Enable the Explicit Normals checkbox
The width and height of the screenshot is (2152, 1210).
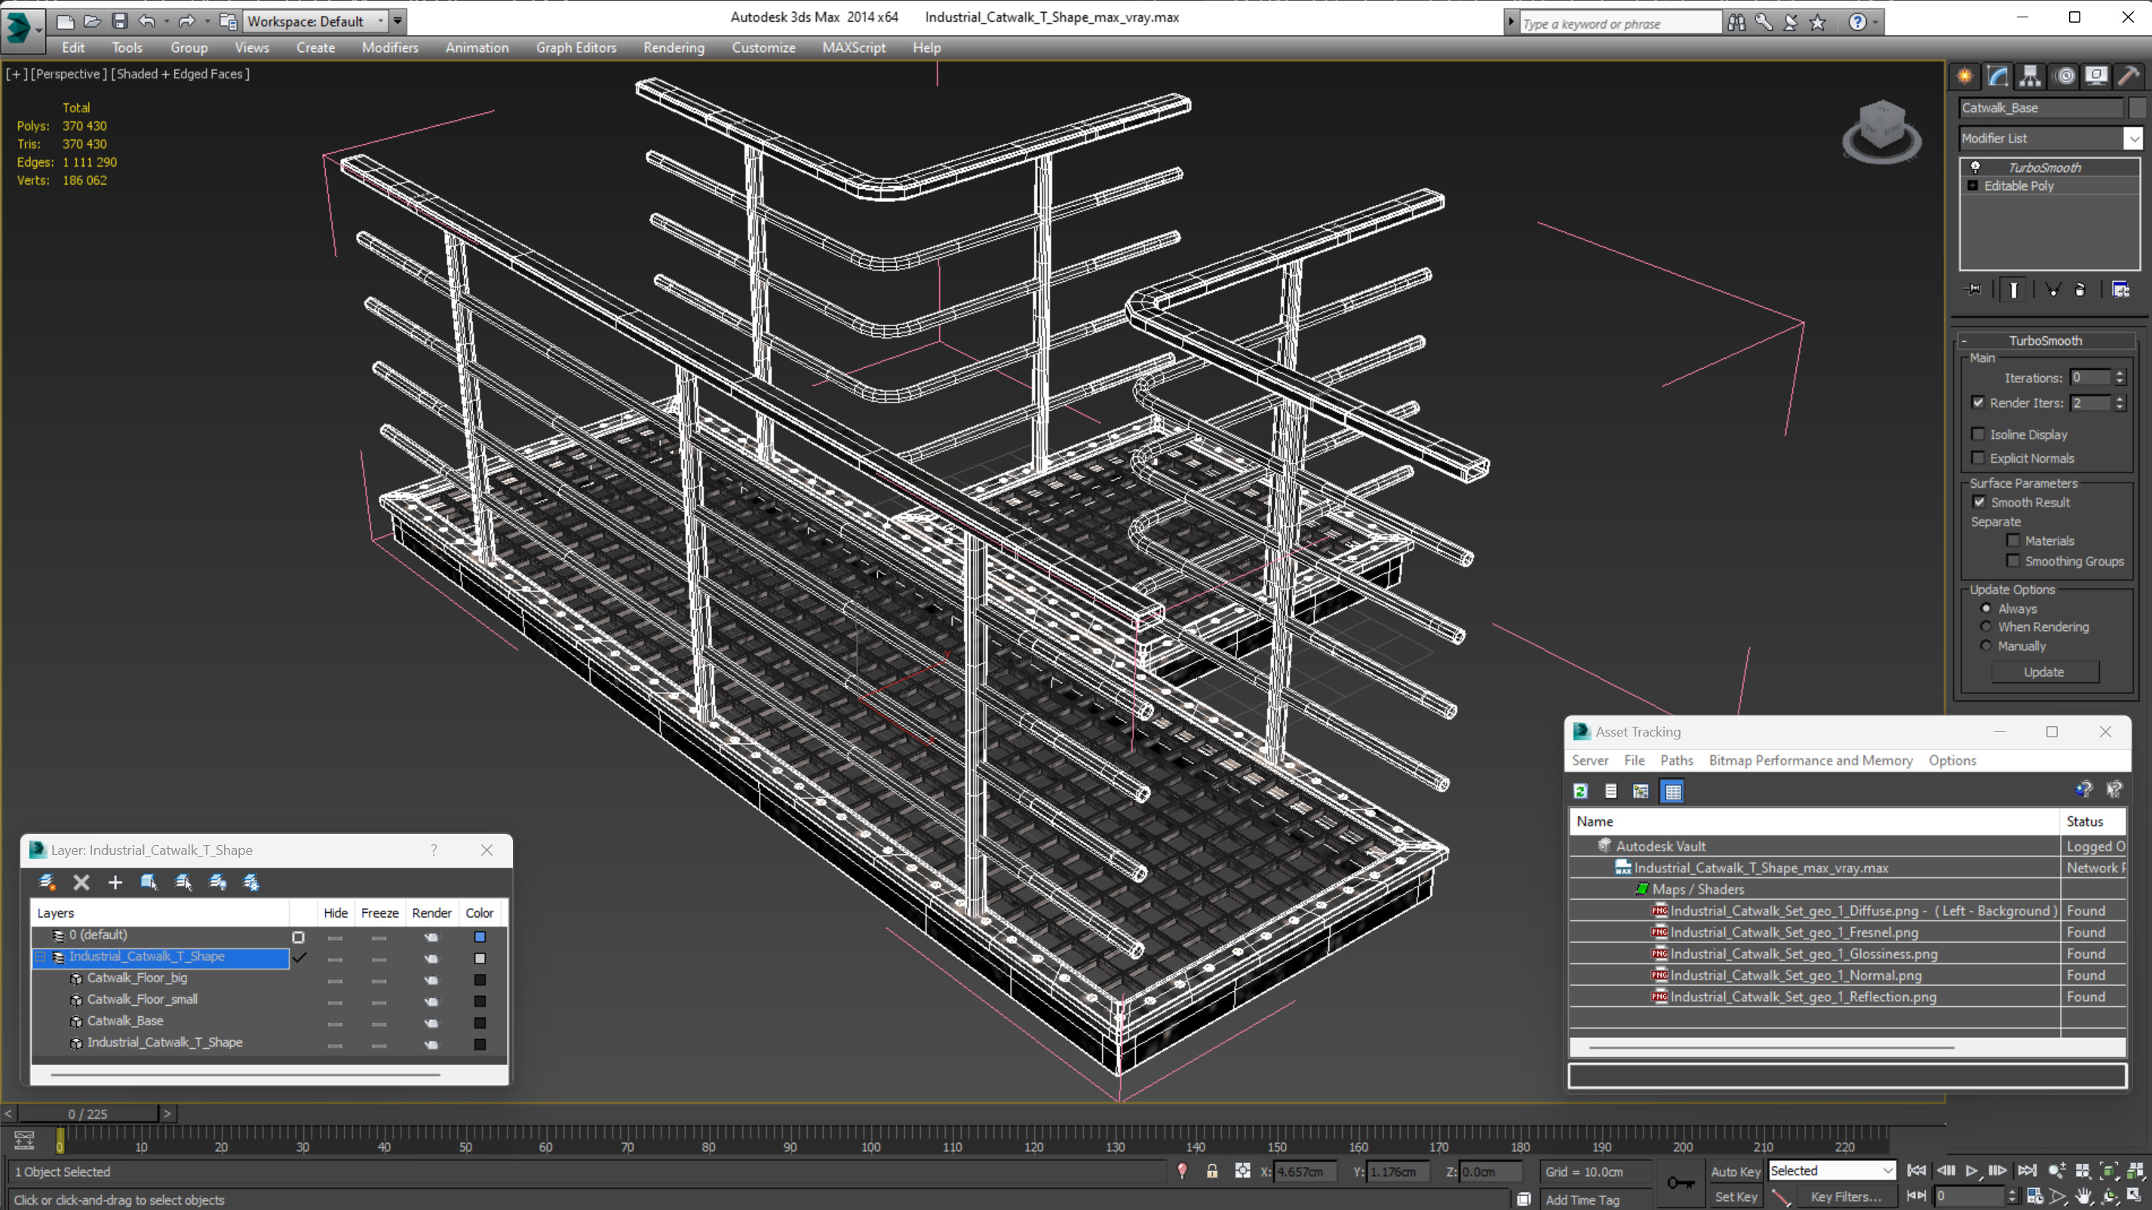tap(1979, 458)
